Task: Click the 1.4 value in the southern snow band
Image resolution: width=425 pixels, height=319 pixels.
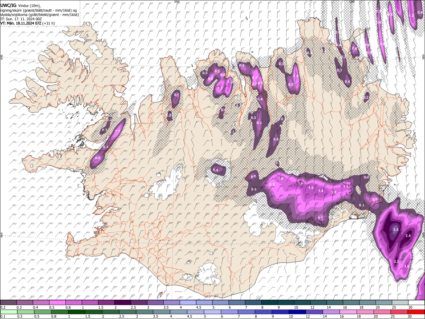Action: (x=321, y=191)
